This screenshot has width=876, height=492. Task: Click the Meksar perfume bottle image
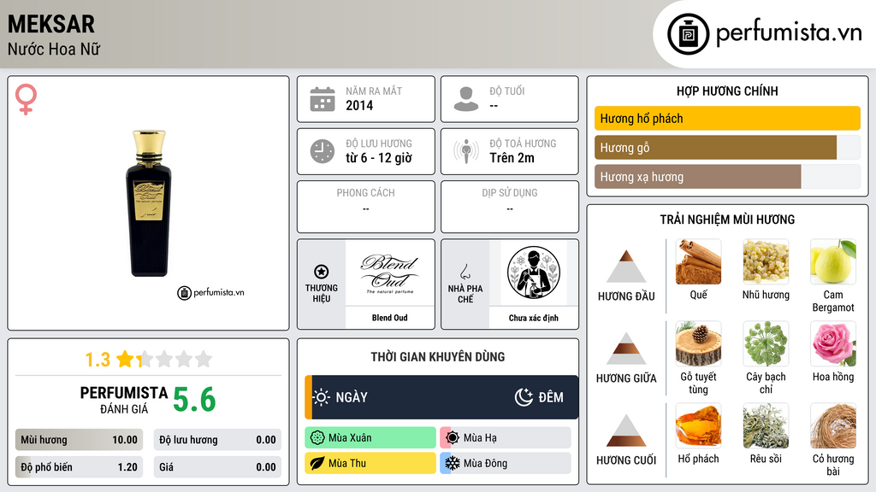click(x=149, y=203)
